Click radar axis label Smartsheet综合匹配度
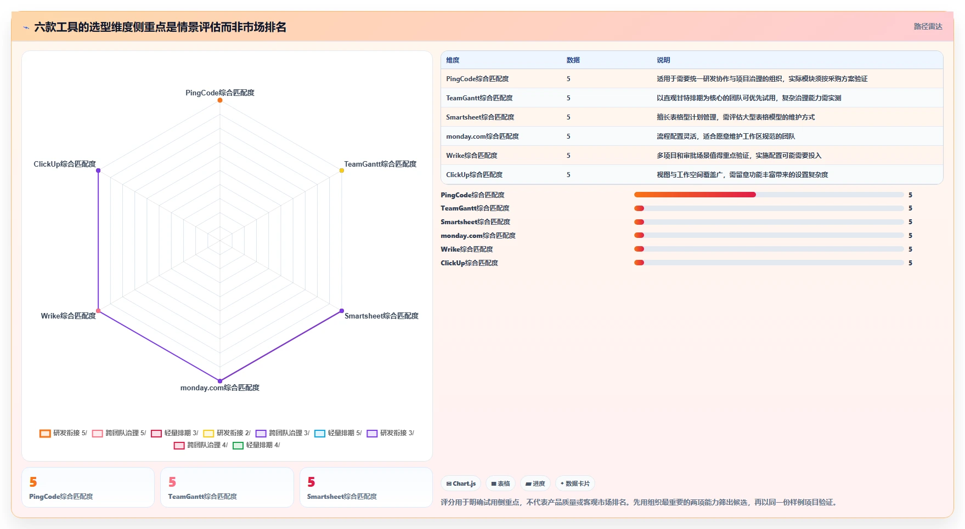This screenshot has height=529, width=965. point(381,316)
